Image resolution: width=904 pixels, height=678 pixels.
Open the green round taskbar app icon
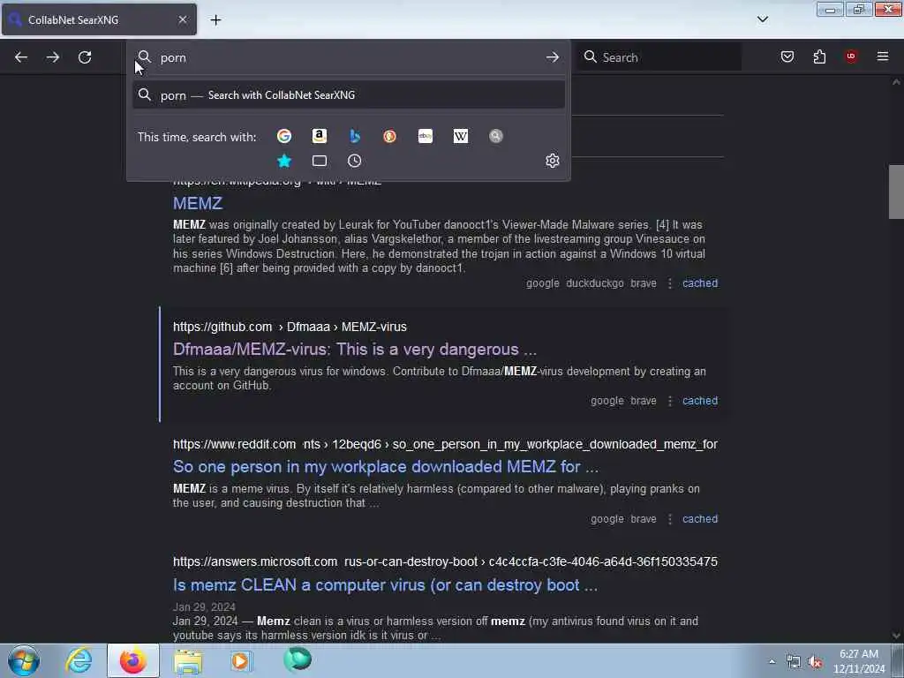298,659
